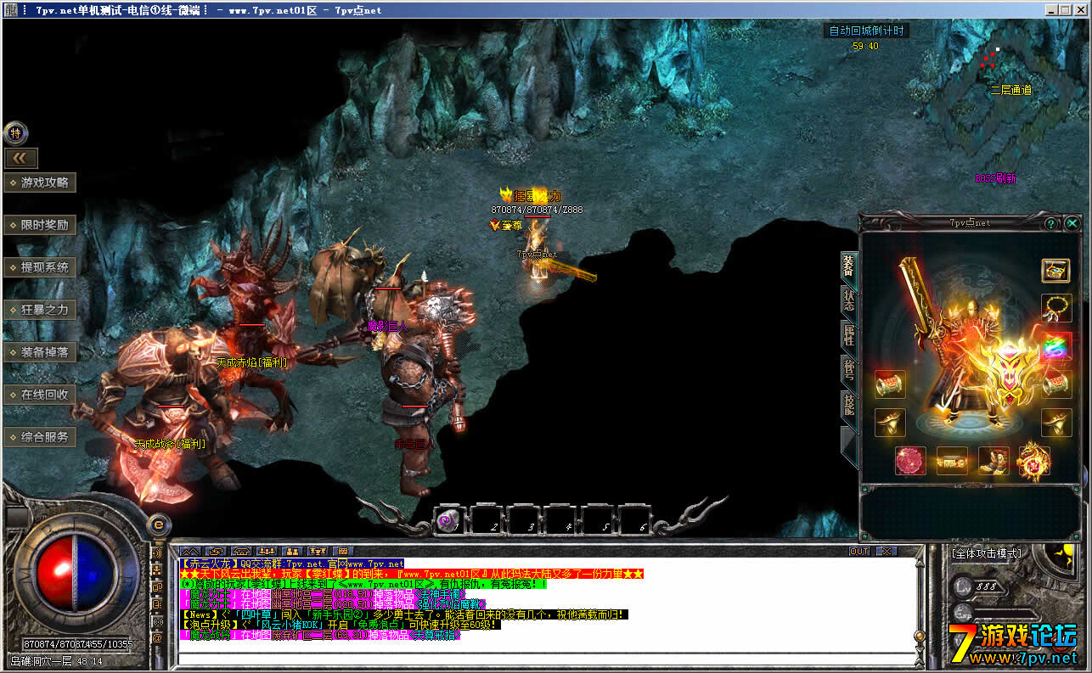Image resolution: width=1092 pixels, height=673 pixels.
Task: Select the right gold ring slot
Action: tap(1055, 422)
